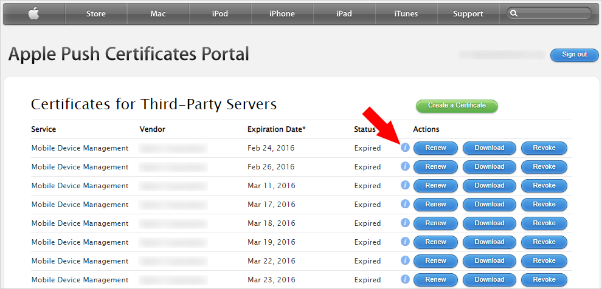
Task: Open the Mac navigation item
Action: tap(158, 14)
